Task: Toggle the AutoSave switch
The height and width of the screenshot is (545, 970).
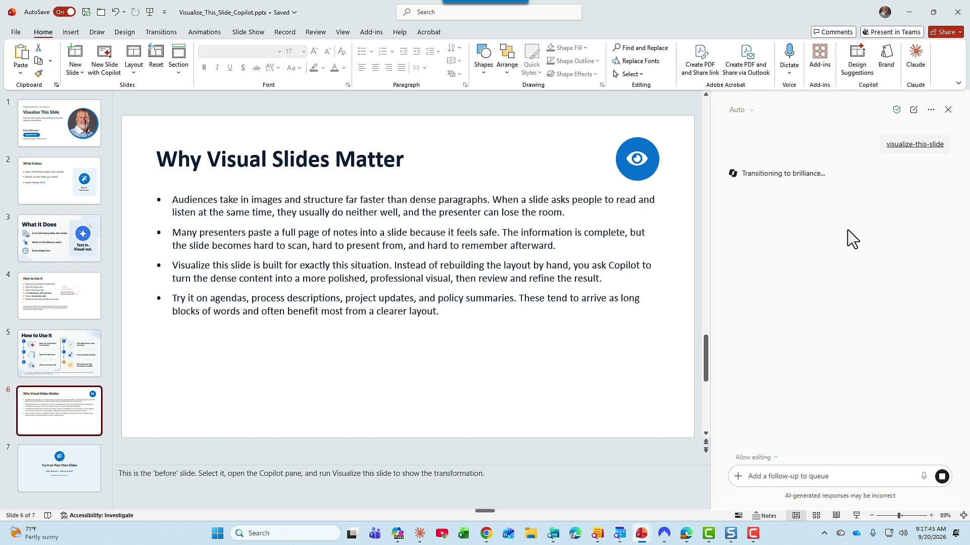Action: pyautogui.click(x=65, y=12)
